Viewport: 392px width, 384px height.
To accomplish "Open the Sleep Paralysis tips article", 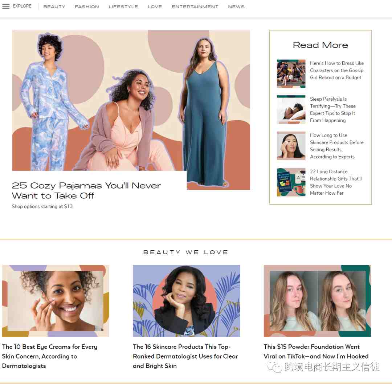I will (332, 110).
